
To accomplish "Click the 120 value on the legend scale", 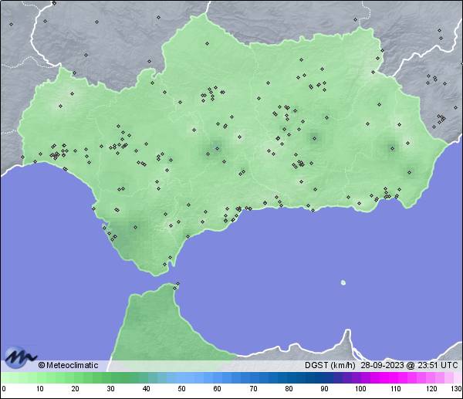I will (431, 388).
